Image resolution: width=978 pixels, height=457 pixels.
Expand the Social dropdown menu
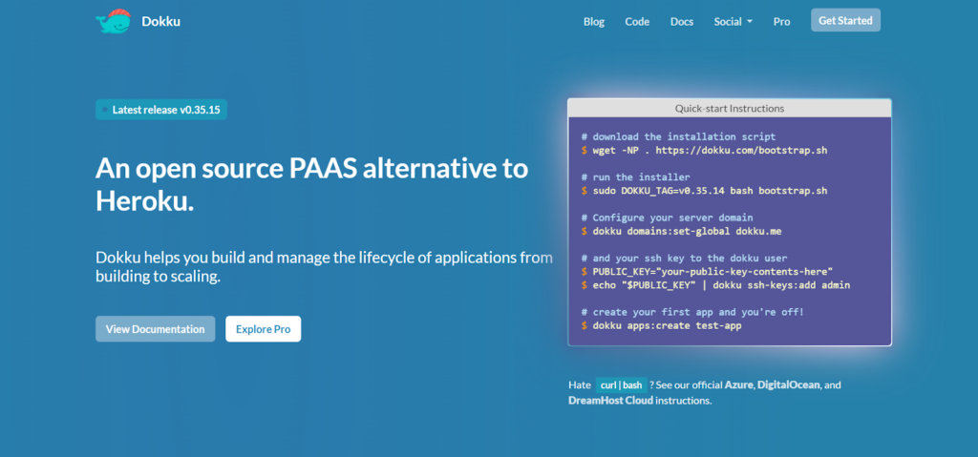(x=733, y=21)
